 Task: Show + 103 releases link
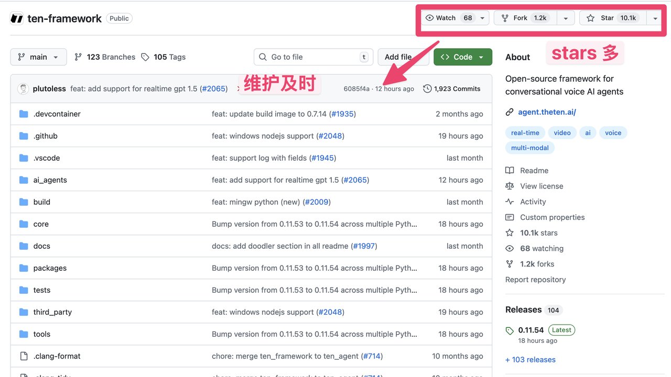point(530,359)
